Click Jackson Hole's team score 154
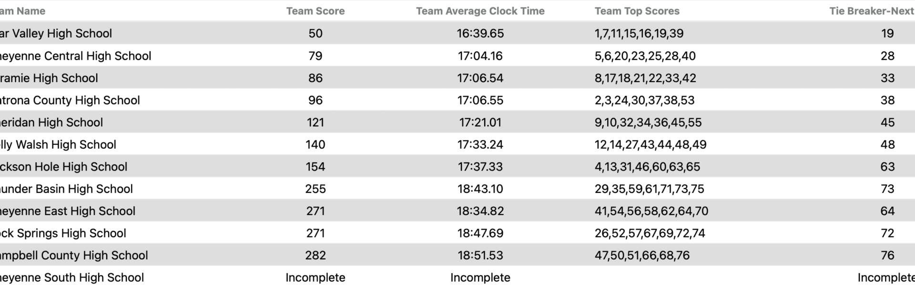 315,167
